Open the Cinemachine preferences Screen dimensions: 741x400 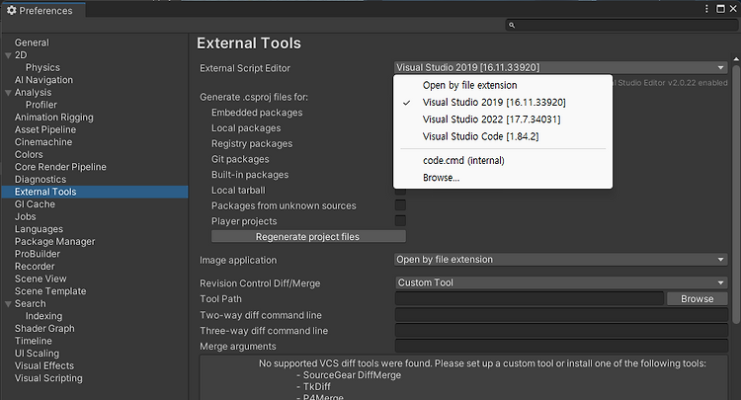click(x=43, y=142)
